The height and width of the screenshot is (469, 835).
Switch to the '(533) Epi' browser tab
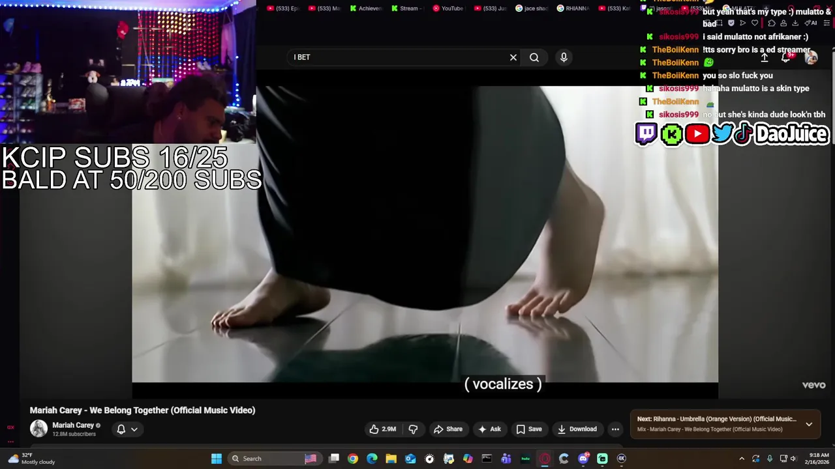(x=282, y=8)
